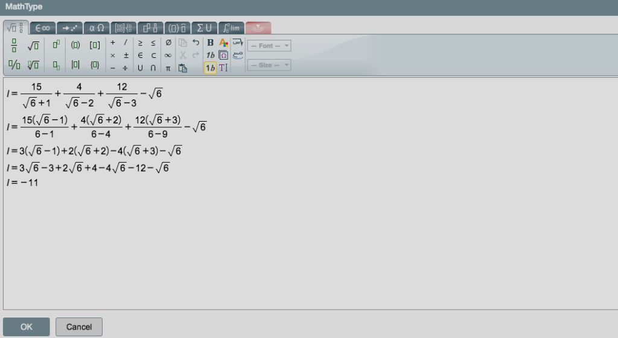Image resolution: width=618 pixels, height=338 pixels.
Task: Open the special characters Omega dialog
Action: point(223,55)
